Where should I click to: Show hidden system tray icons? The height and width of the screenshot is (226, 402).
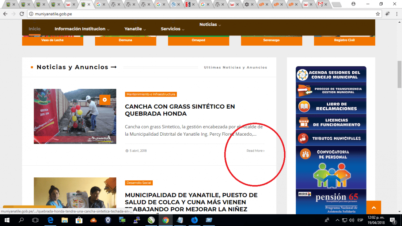click(337, 220)
